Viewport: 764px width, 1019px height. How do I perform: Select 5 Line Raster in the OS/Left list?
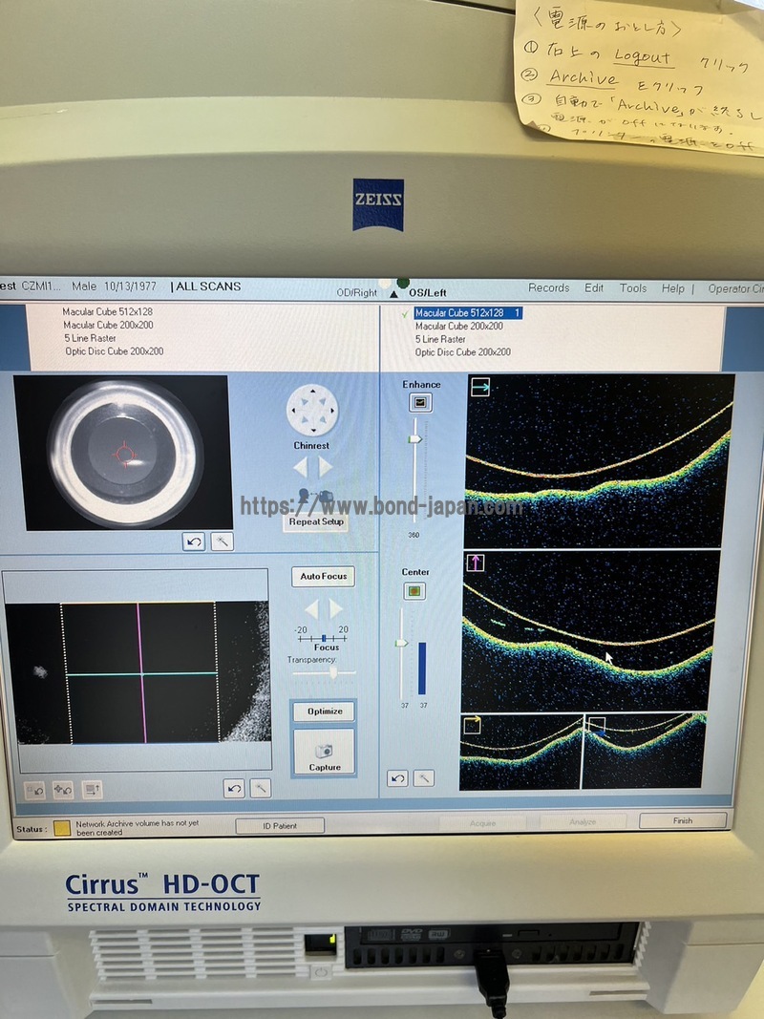(x=440, y=339)
